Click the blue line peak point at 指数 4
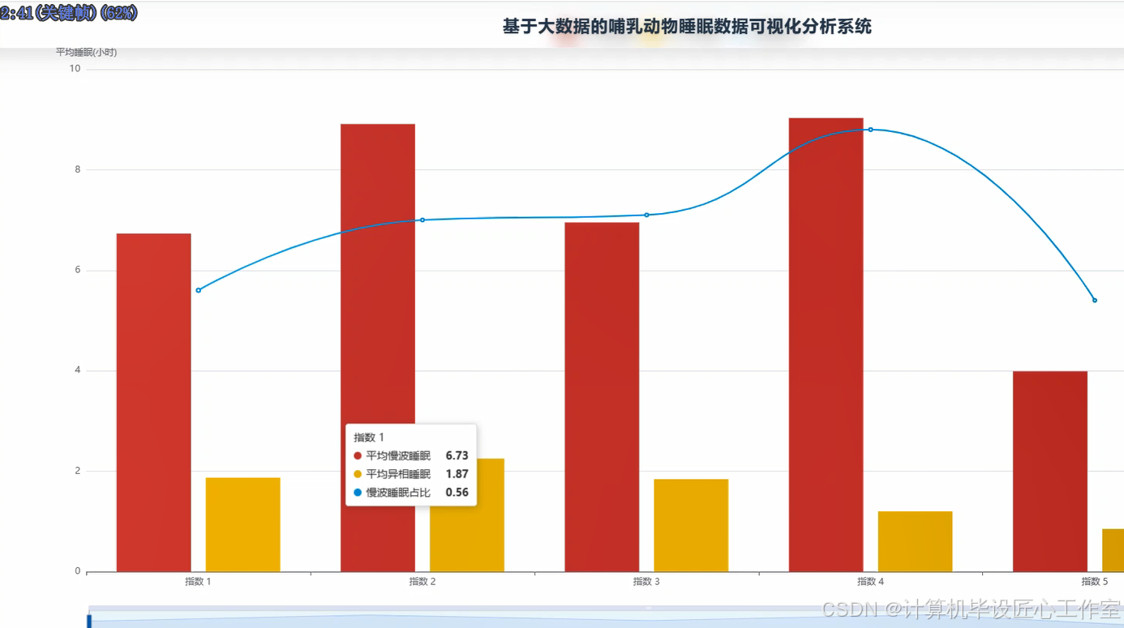This screenshot has height=628, width=1124. (870, 130)
